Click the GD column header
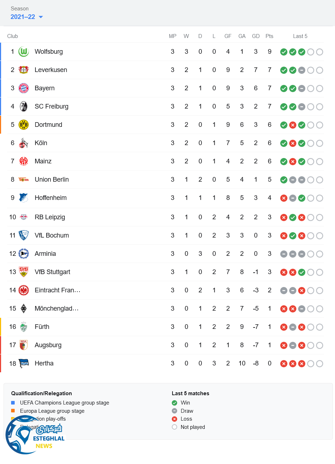This screenshot has height=464, width=335. (256, 36)
